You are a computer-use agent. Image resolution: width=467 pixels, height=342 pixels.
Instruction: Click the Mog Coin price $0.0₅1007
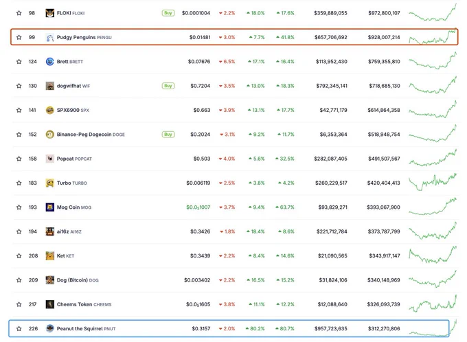pyautogui.click(x=198, y=207)
